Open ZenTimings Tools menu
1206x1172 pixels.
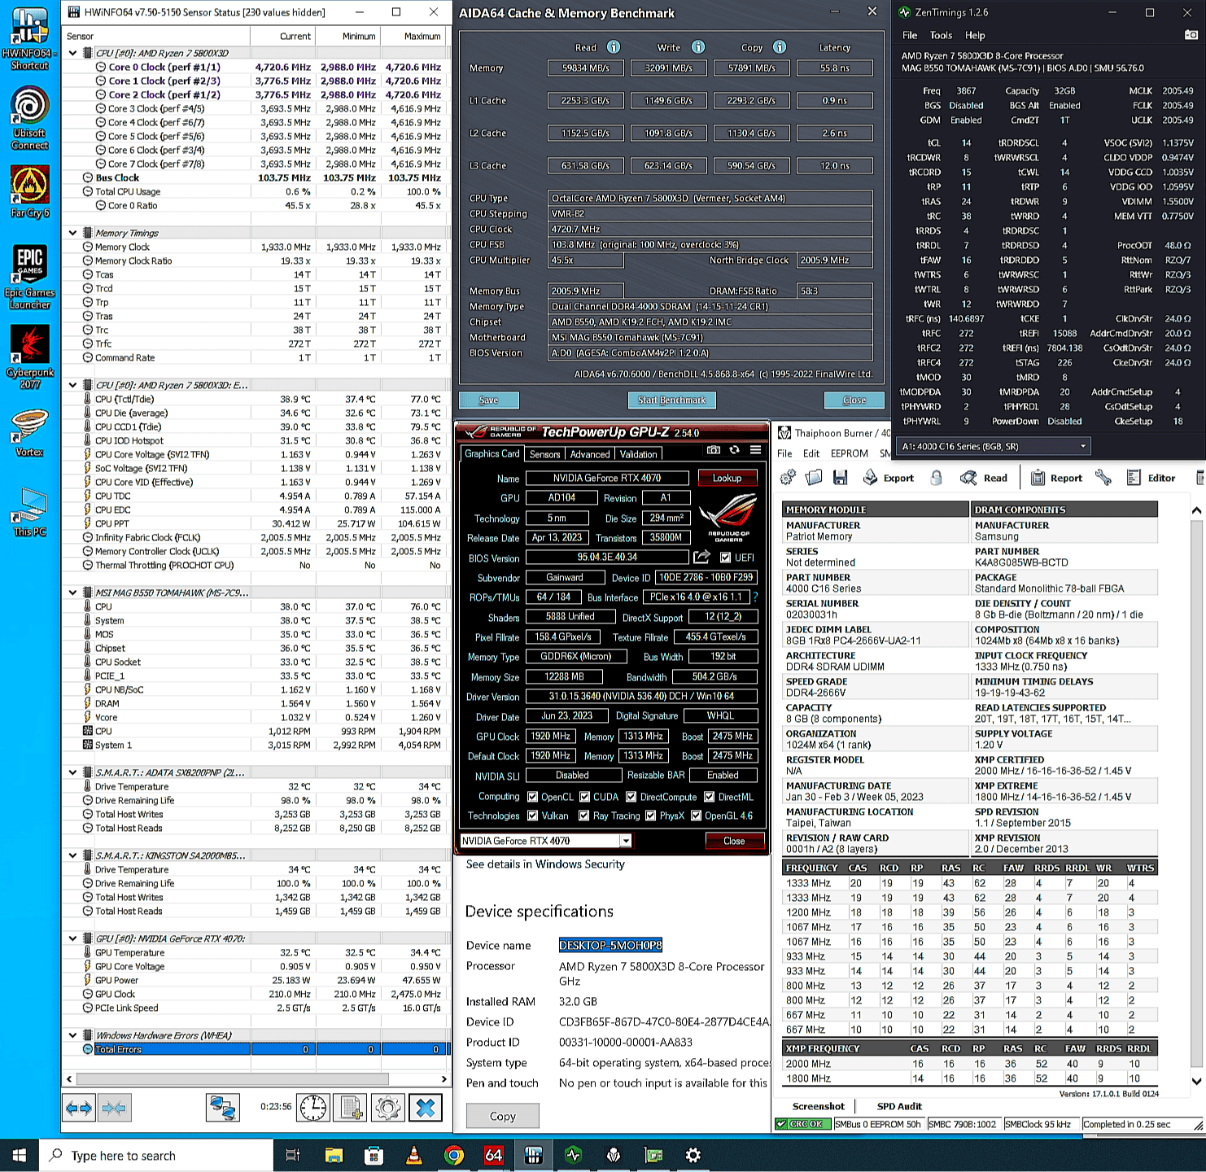tap(941, 35)
